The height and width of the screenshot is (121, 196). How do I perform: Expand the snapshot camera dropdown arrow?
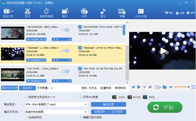click(161, 87)
